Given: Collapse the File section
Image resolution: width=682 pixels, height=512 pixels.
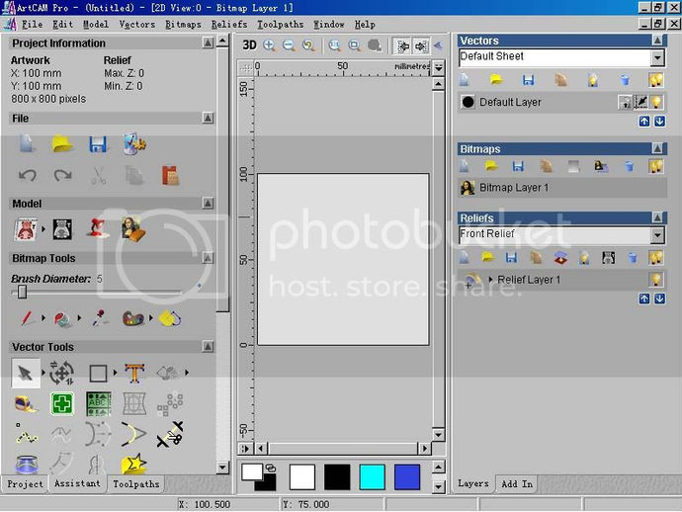Looking at the screenshot, I should (208, 118).
